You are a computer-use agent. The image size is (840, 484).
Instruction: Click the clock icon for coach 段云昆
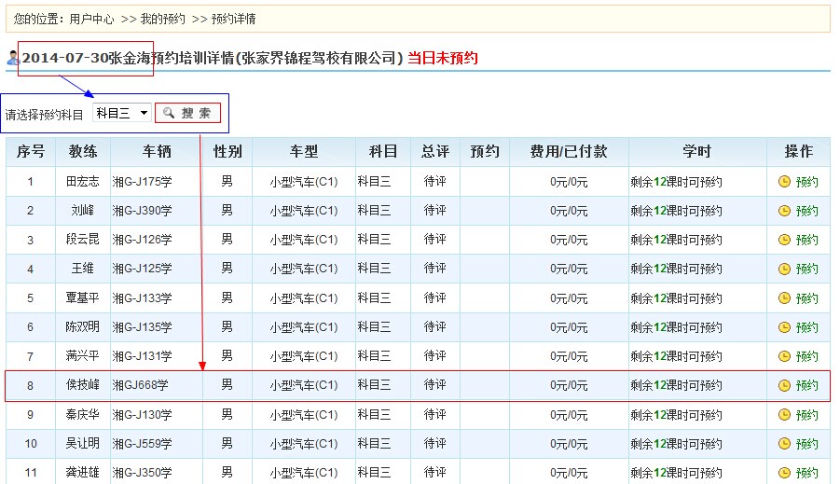click(784, 240)
